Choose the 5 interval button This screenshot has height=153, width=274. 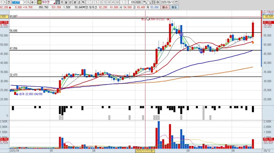96,2
